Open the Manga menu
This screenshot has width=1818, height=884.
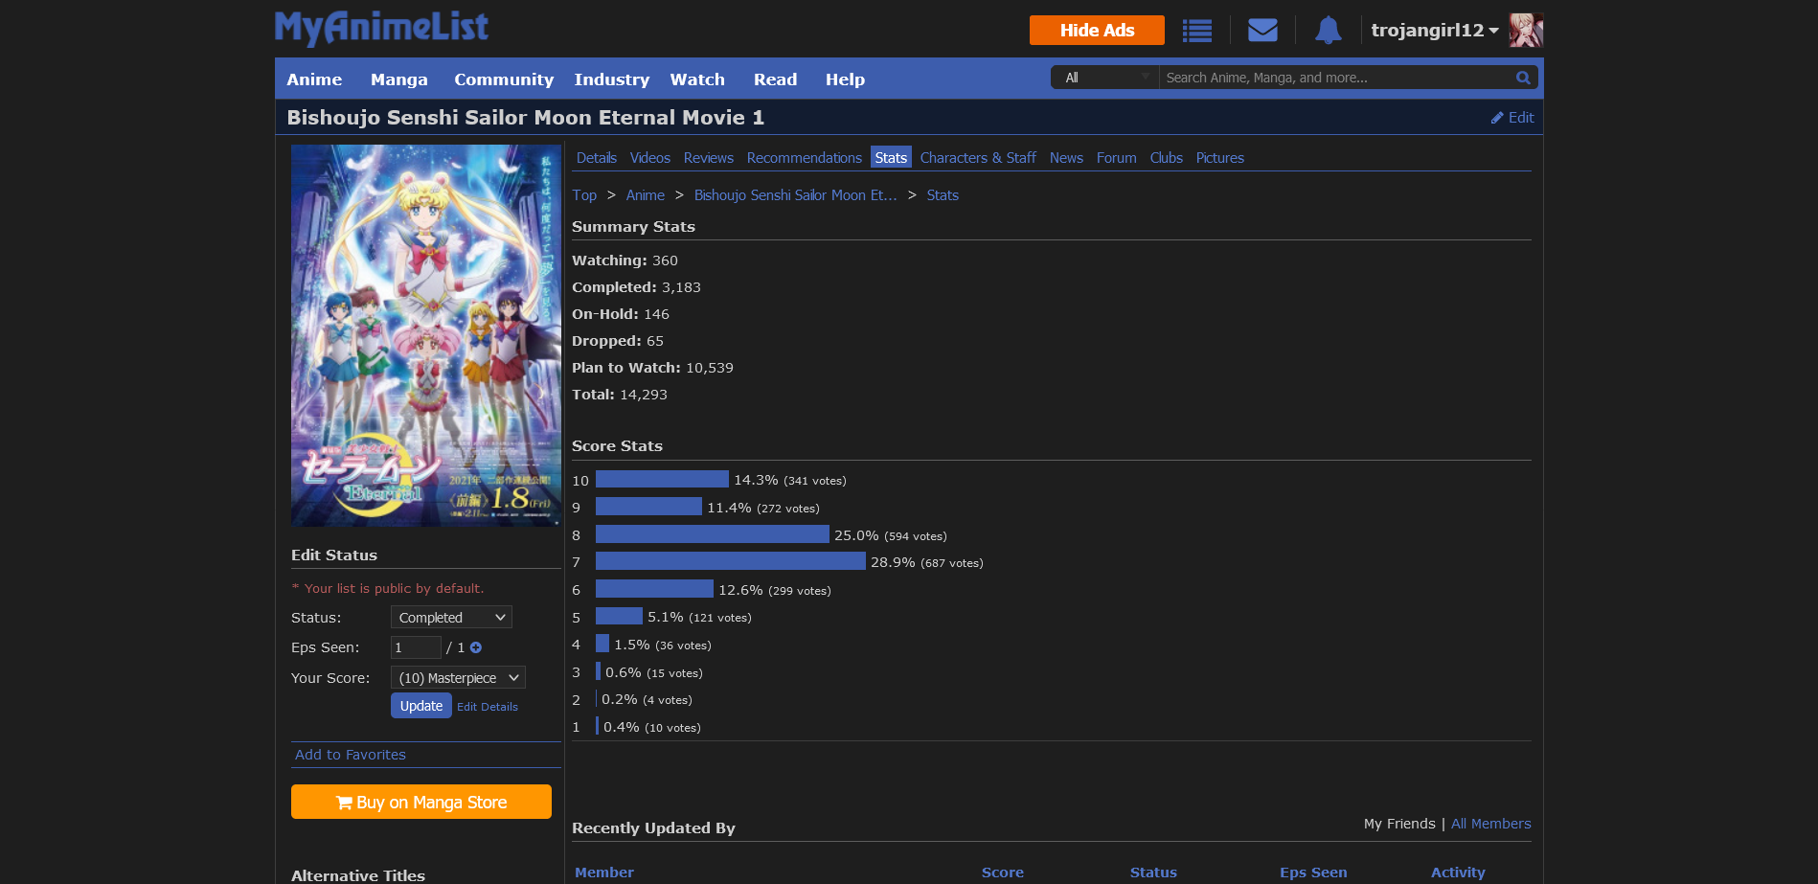399,79
